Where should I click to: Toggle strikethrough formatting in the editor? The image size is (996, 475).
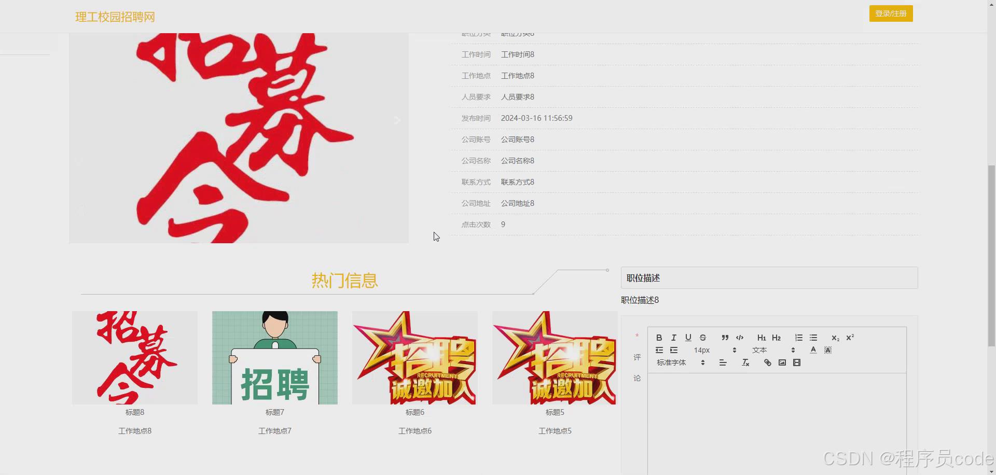tap(702, 338)
